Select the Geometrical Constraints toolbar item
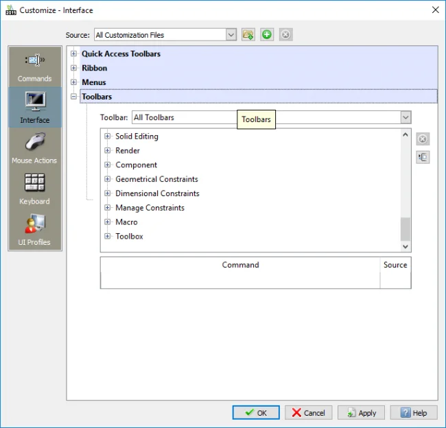This screenshot has height=428, width=446. (x=156, y=179)
